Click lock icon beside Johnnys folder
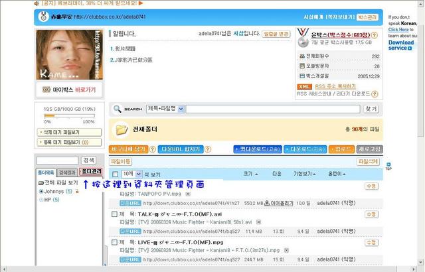The width and height of the screenshot is (425, 272). [77, 192]
